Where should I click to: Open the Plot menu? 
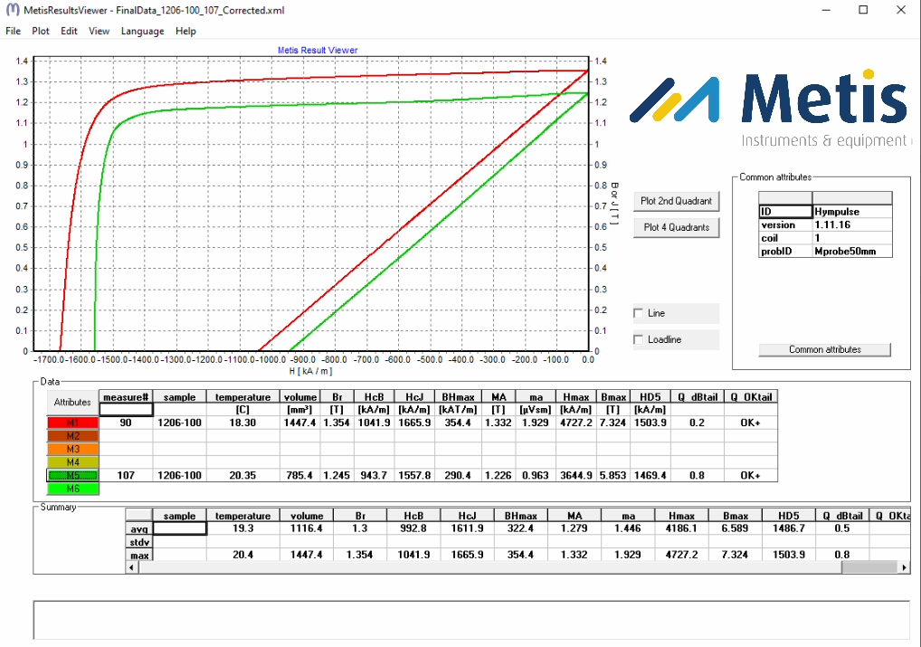(x=41, y=31)
